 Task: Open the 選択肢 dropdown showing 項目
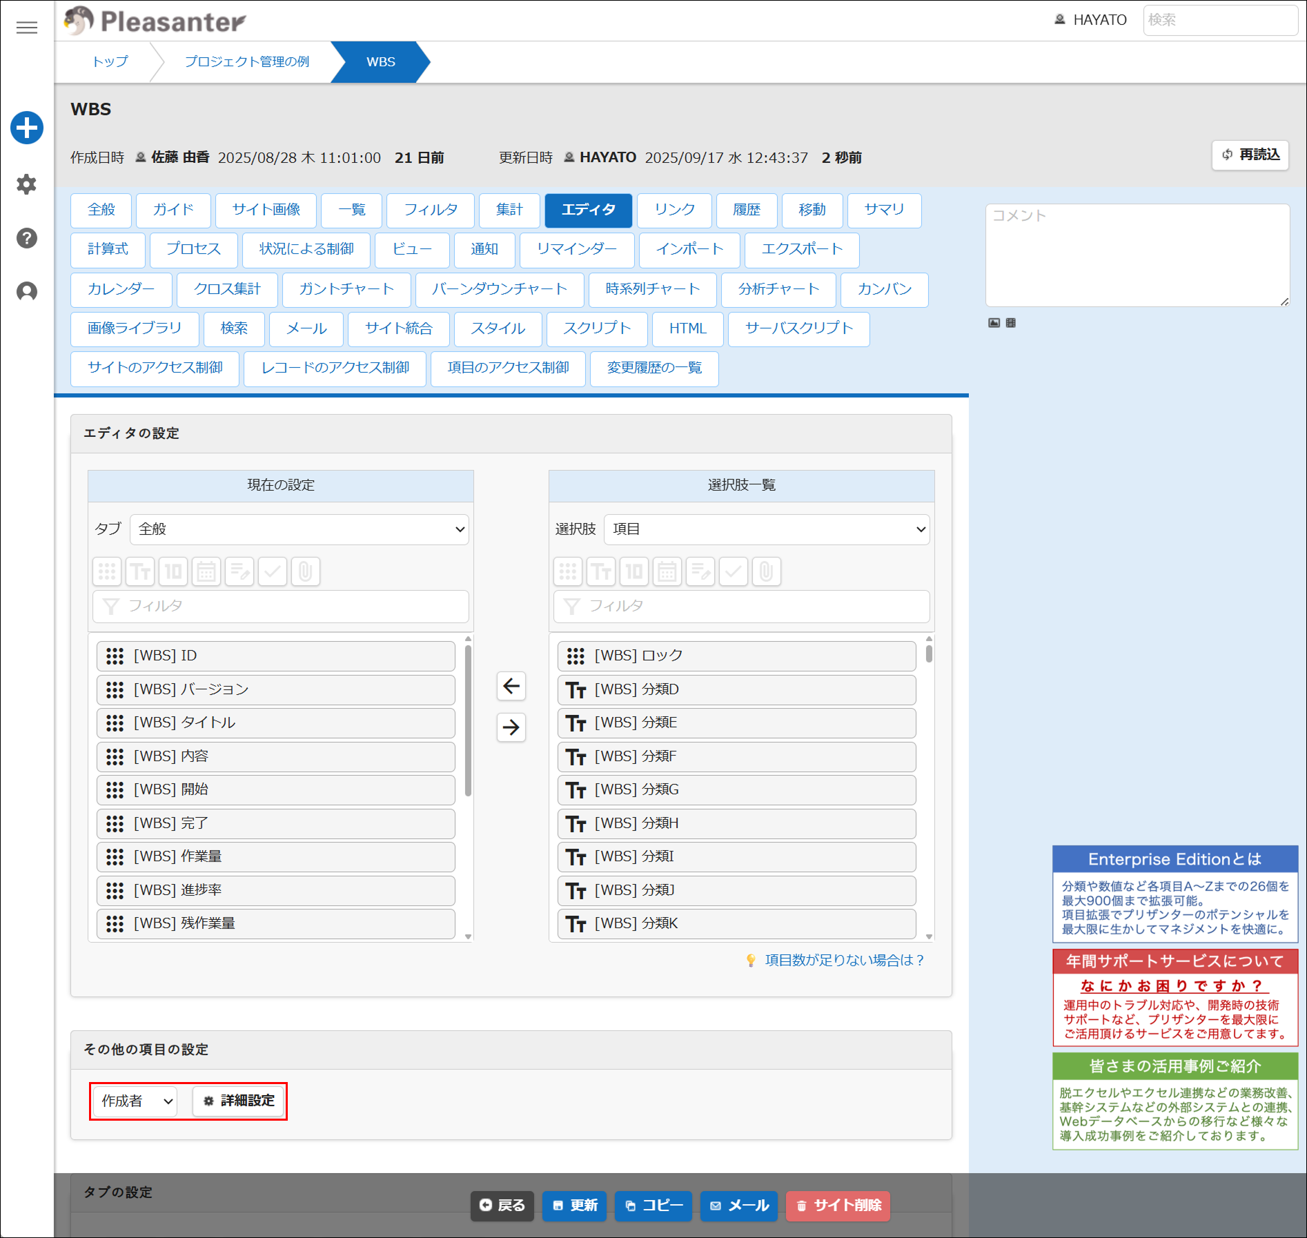[x=767, y=529]
